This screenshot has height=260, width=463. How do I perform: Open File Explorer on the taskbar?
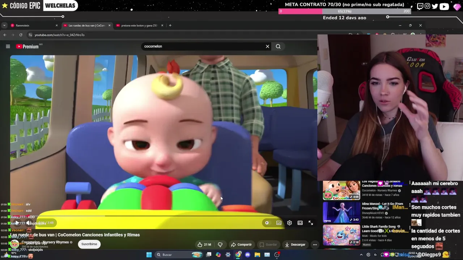tap(257, 255)
